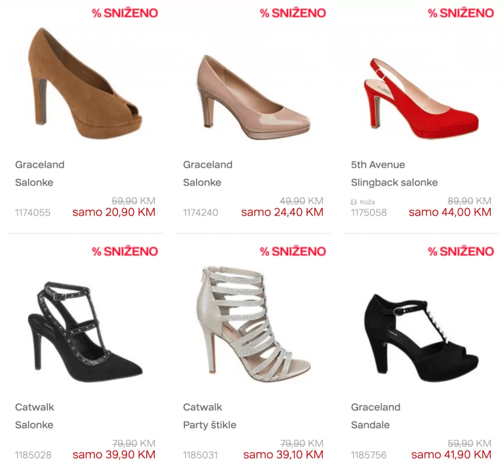Image resolution: width=504 pixels, height=472 pixels.
Task: Click SNIŽENO badge above the brown shoe
Action: click(x=125, y=13)
